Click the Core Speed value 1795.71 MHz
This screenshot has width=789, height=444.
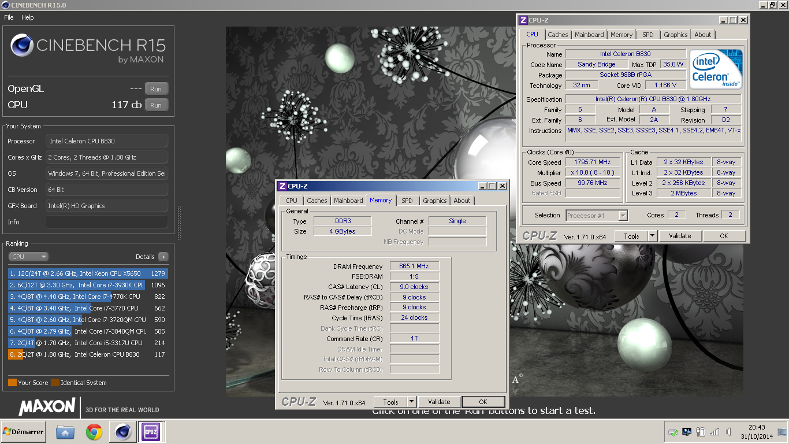click(593, 162)
